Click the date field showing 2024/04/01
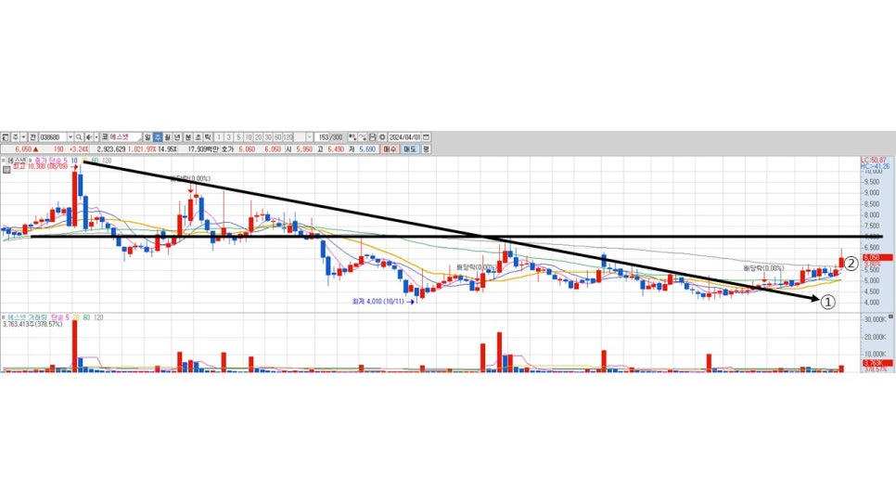Image resolution: width=896 pixels, height=504 pixels. (404, 137)
